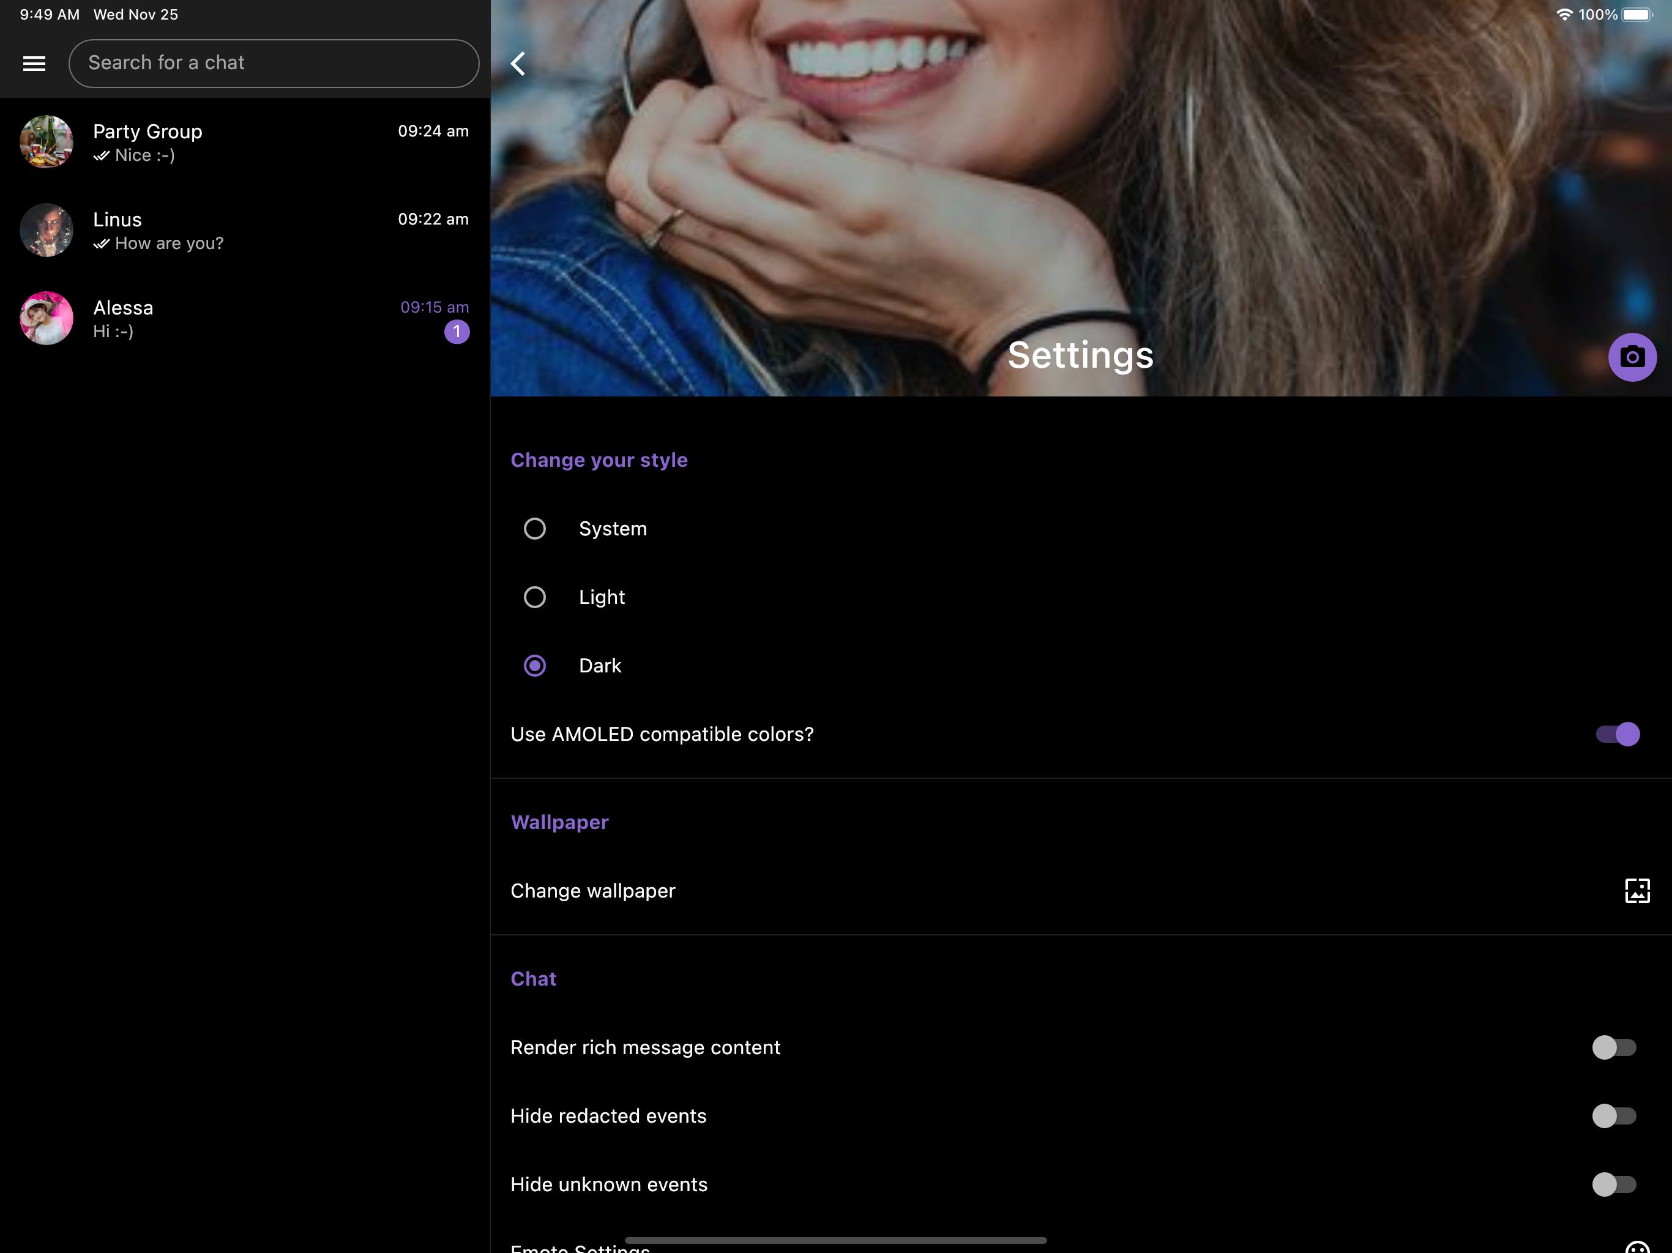Disable AMOLED compatible colors toggle
1672x1253 pixels.
point(1618,734)
